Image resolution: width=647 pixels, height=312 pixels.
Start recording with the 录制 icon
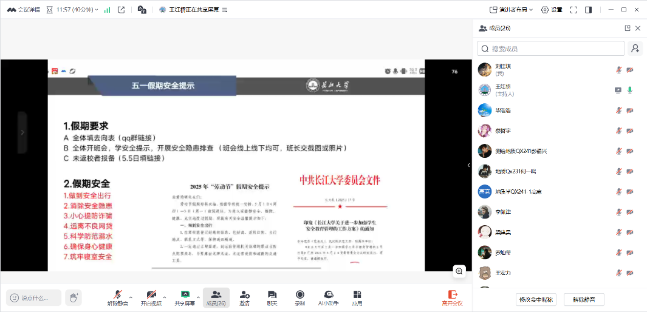[300, 297]
